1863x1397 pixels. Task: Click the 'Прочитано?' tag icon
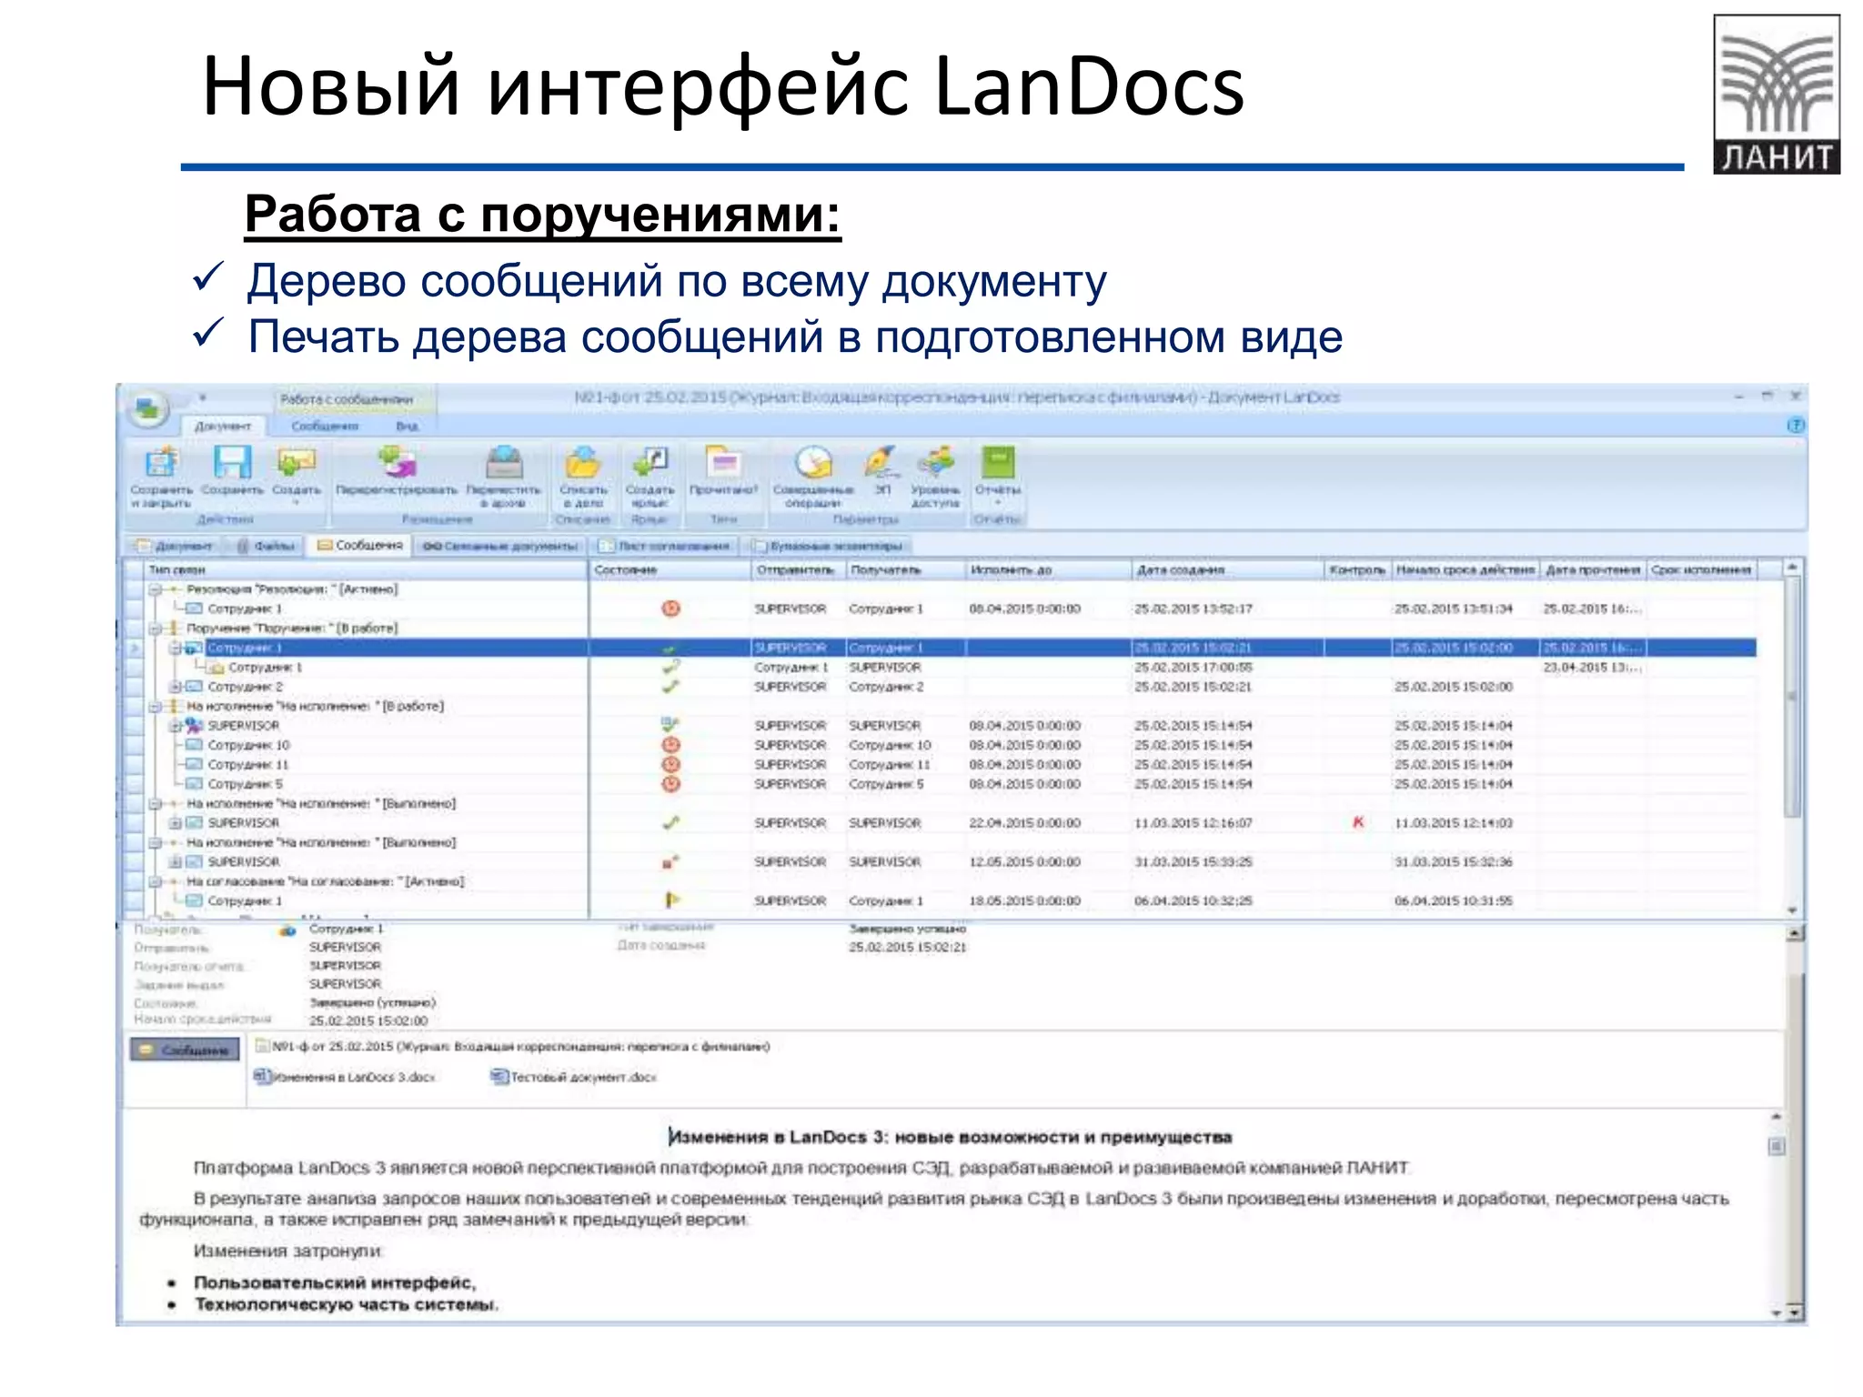click(723, 470)
